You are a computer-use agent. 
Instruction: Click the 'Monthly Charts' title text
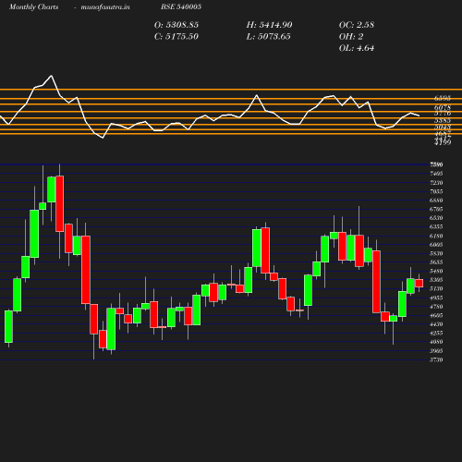click(x=33, y=6)
